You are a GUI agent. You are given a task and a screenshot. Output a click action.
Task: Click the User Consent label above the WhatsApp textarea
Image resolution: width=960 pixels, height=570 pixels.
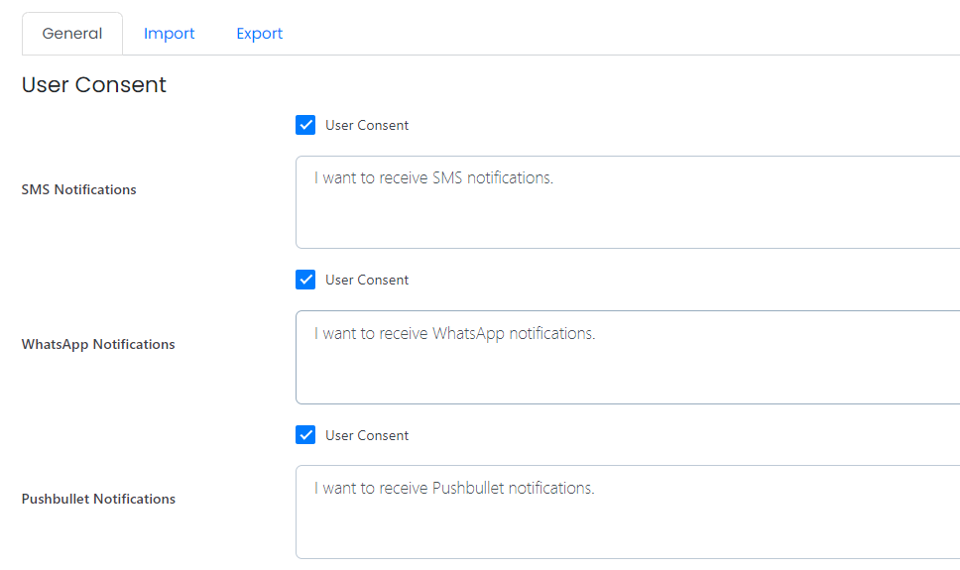point(367,280)
